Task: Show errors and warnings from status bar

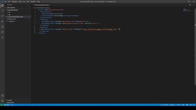Action: pyautogui.click(x=7, y=105)
